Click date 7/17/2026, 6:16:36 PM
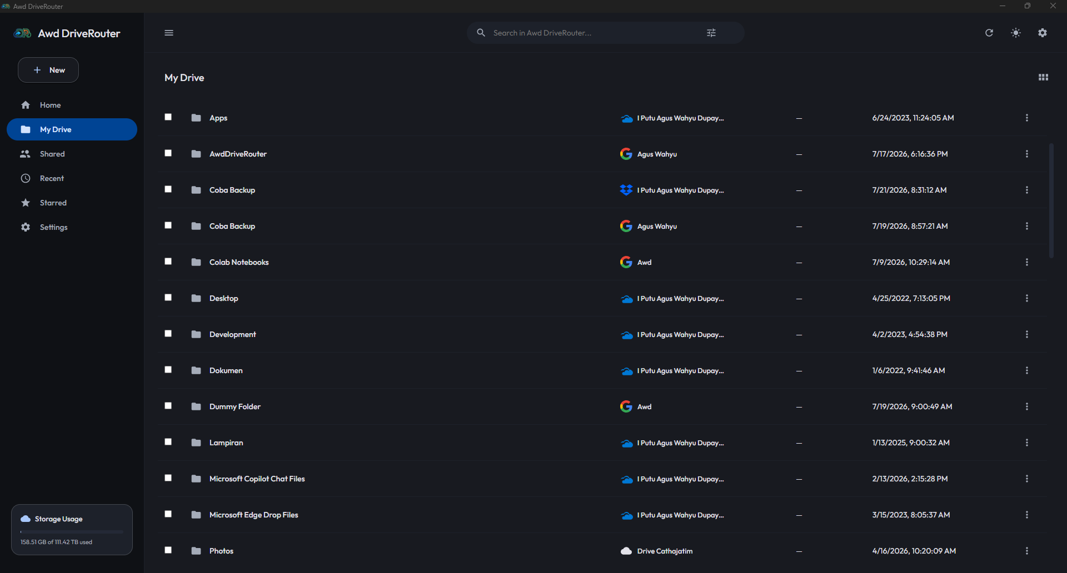This screenshot has height=573, width=1067. tap(910, 154)
